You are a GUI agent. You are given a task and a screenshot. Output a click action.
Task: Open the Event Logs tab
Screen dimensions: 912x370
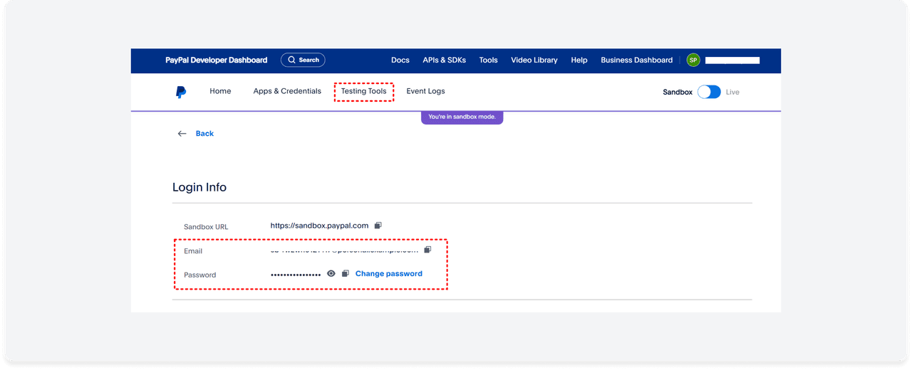coord(425,91)
